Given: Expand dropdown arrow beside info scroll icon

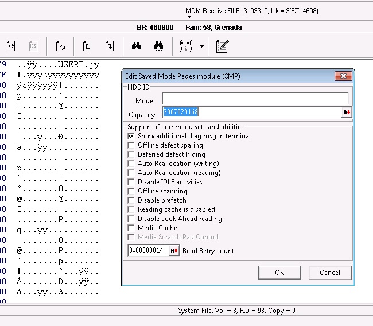Looking at the screenshot, I should (x=201, y=46).
